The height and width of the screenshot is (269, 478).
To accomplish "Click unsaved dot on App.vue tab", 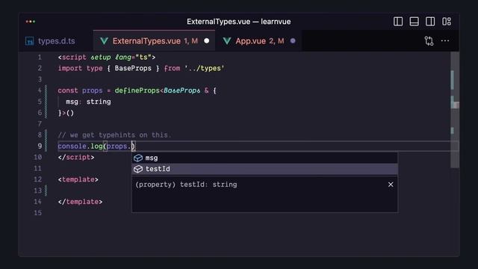I will pyautogui.click(x=293, y=41).
